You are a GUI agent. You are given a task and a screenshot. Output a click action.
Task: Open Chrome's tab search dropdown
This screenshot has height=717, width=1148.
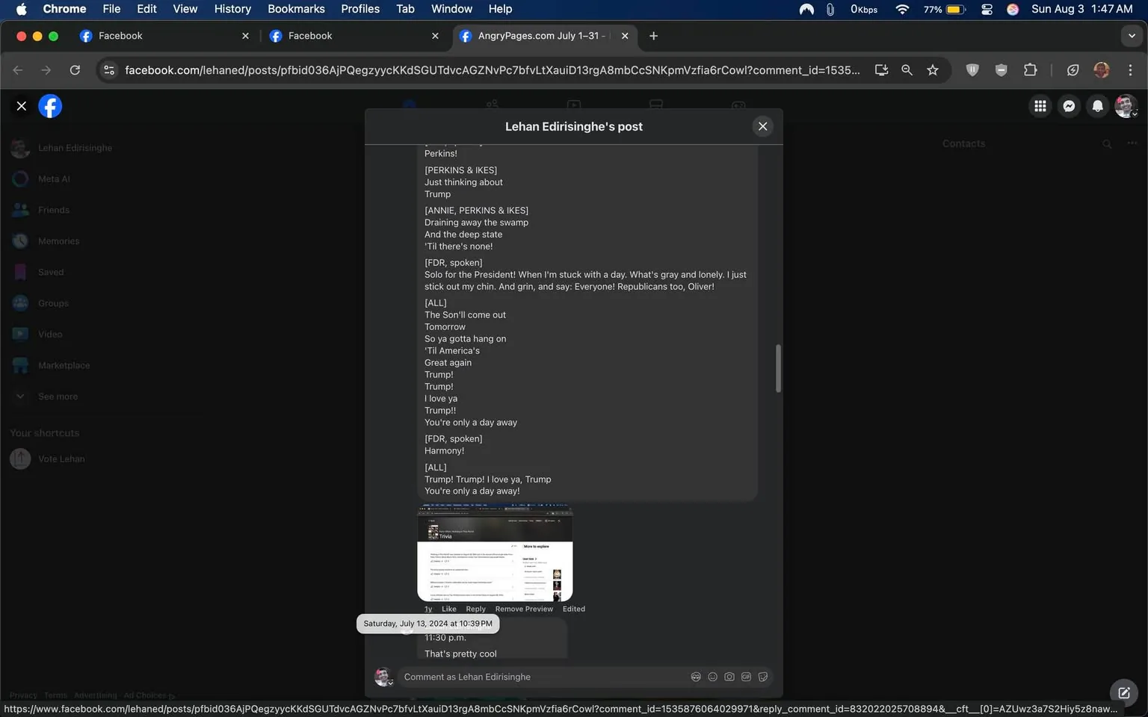click(x=1132, y=35)
